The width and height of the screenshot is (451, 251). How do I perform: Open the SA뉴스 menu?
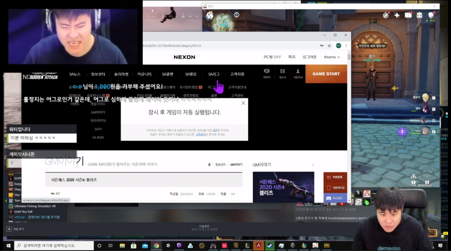(75, 74)
